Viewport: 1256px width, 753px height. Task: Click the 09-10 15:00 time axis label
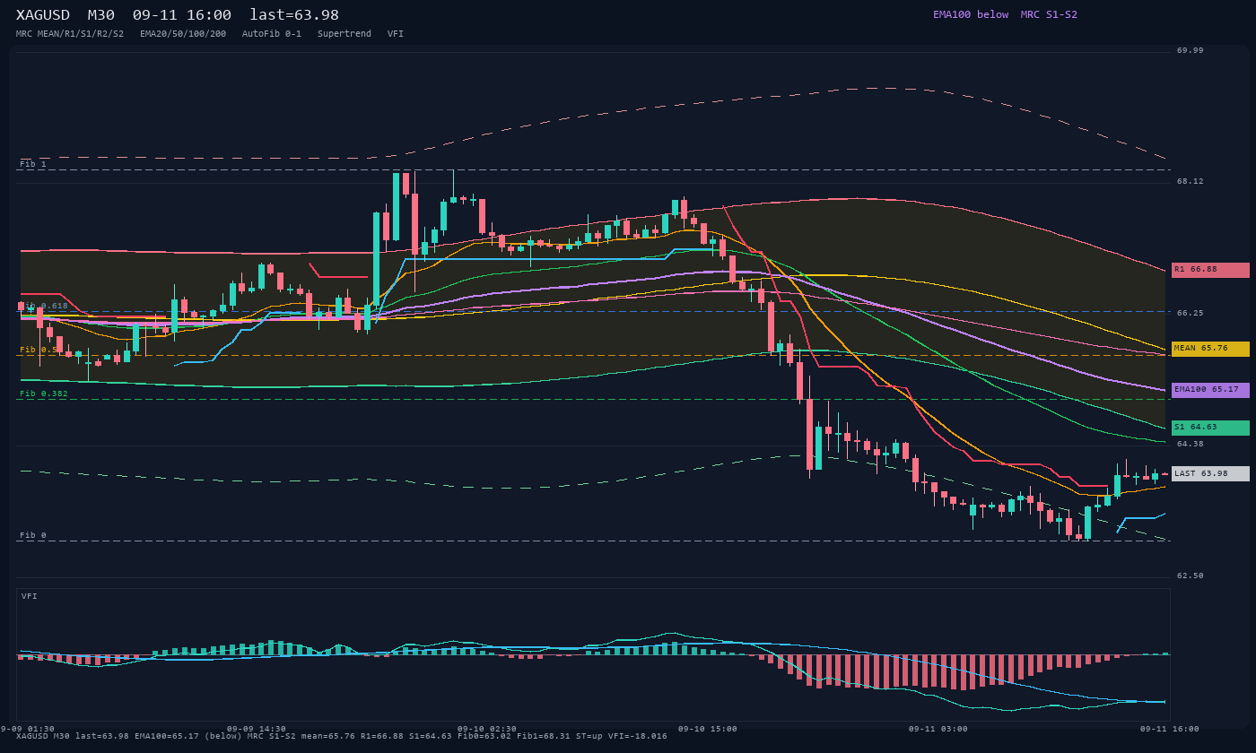point(708,729)
